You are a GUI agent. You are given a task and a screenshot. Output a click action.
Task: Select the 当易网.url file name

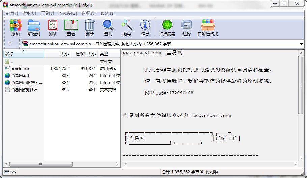pyautogui.click(x=20, y=75)
